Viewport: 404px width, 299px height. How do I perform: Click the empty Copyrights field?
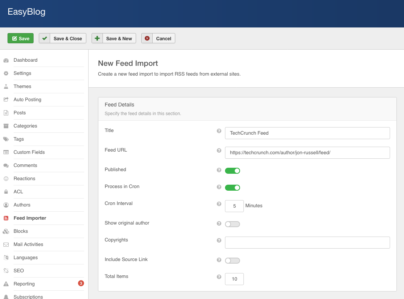(308, 243)
